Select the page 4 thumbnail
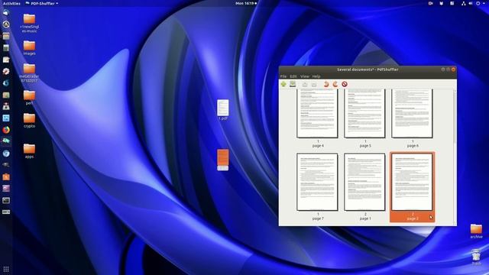This screenshot has width=489, height=275. 318,114
